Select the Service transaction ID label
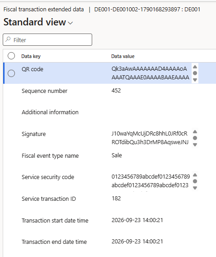Image resolution: width=216 pixels, height=257 pixels. click(49, 199)
